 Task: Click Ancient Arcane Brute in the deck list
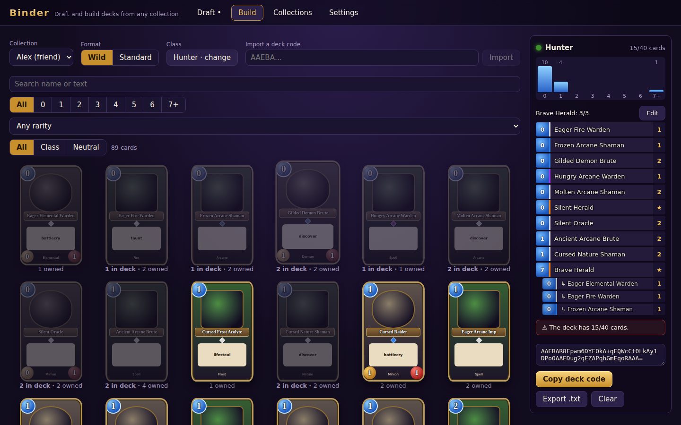[601, 239]
